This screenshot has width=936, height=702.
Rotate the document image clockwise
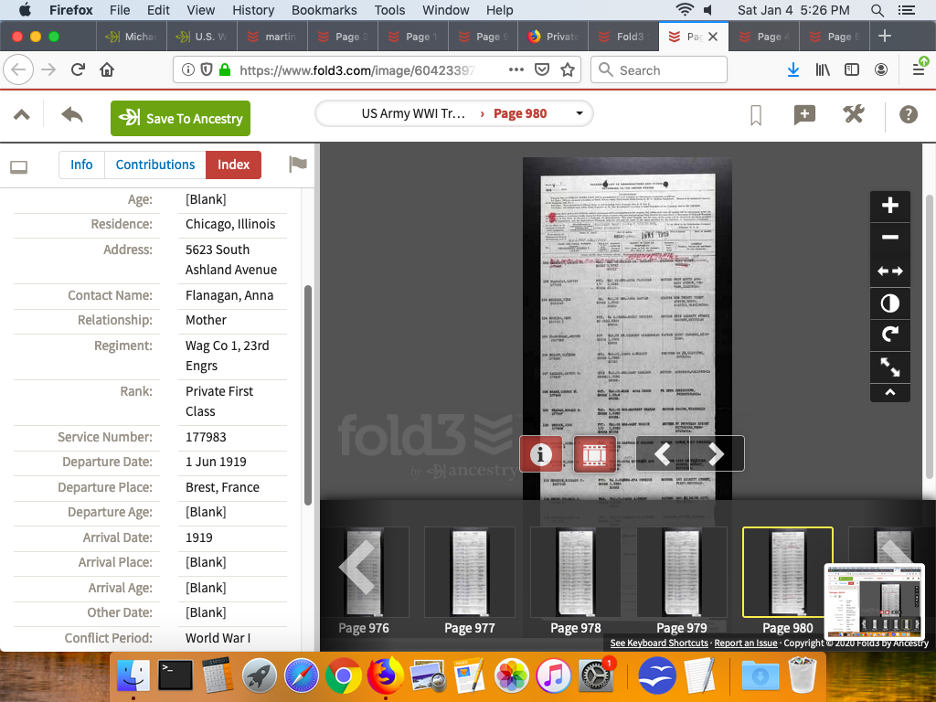coord(889,335)
